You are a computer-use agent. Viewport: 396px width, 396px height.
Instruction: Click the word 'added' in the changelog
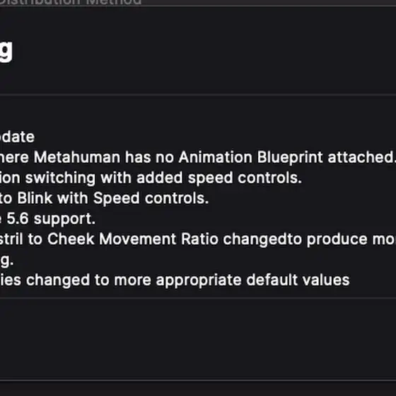[x=159, y=177]
